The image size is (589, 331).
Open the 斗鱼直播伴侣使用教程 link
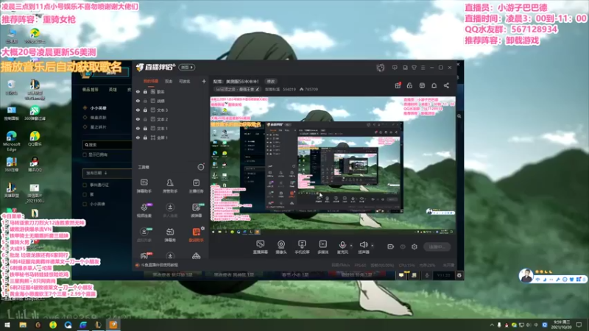pyautogui.click(x=159, y=265)
